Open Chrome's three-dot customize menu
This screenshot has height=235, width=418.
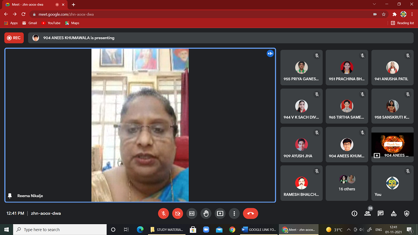click(x=412, y=14)
